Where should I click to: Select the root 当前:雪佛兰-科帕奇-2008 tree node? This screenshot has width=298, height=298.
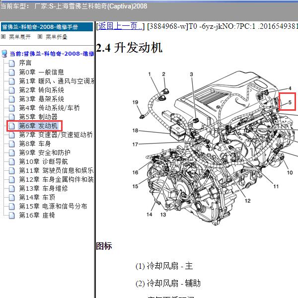click(x=52, y=54)
